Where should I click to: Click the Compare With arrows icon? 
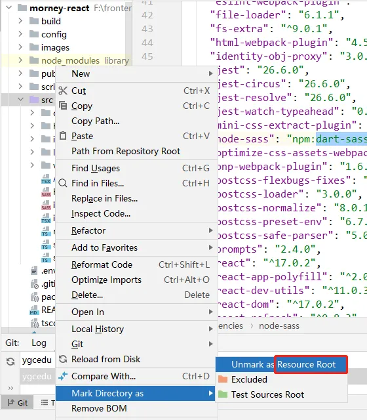(63, 376)
